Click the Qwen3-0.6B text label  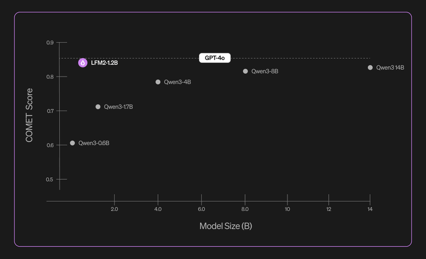click(x=94, y=143)
